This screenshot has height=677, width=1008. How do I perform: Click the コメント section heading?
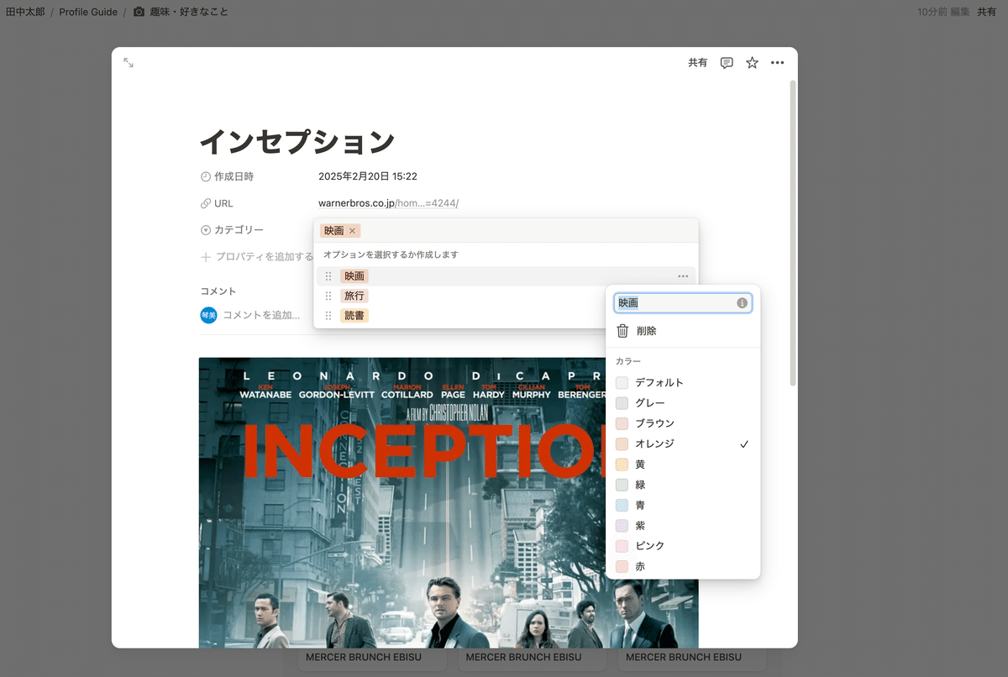click(218, 291)
